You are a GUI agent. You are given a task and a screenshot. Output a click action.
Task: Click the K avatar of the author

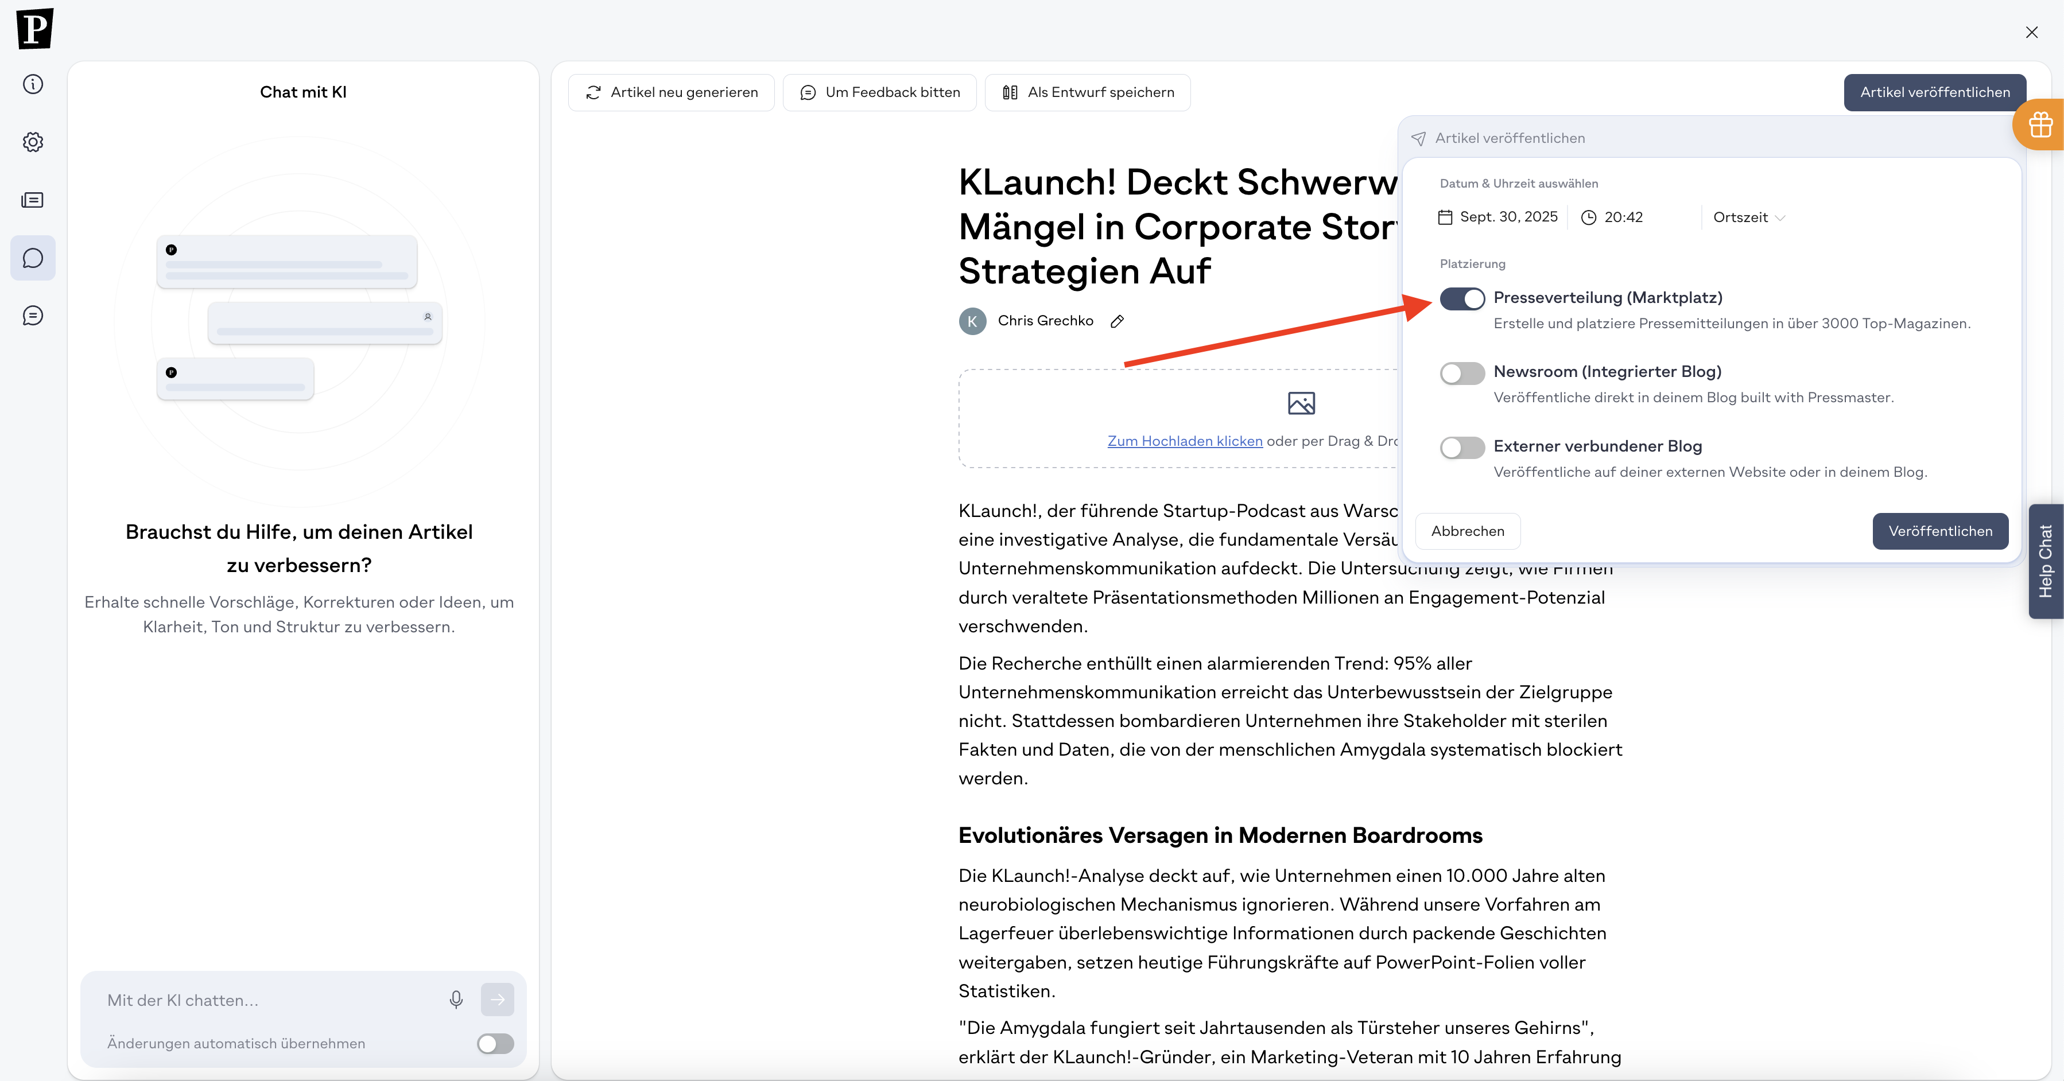pos(973,321)
